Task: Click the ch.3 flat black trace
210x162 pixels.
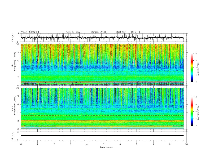Action: [x=102, y=136]
